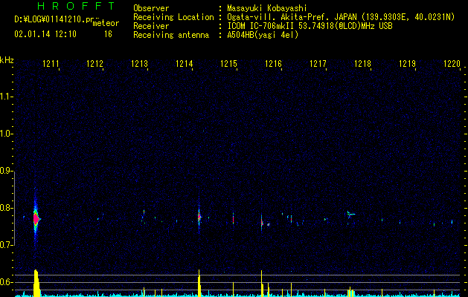Click the "Receiving Location" label
468x297 pixels.
pos(173,17)
